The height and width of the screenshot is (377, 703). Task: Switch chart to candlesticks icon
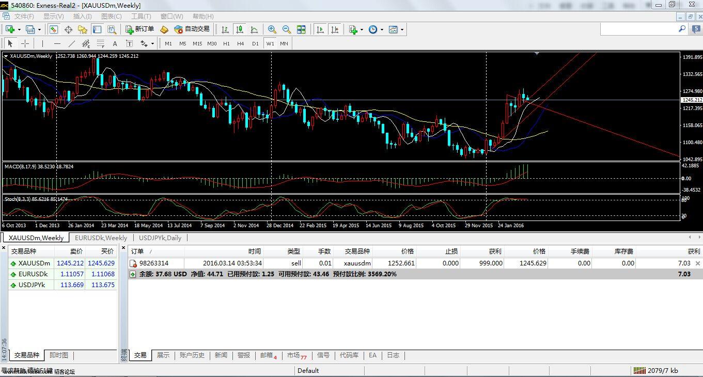[239, 29]
